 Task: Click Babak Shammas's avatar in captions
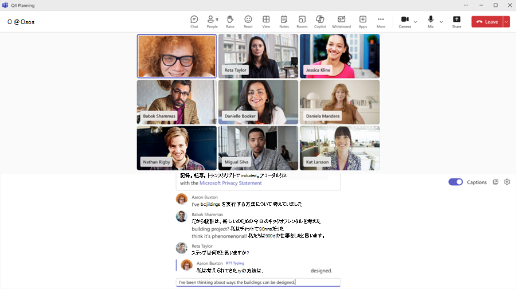(182, 216)
